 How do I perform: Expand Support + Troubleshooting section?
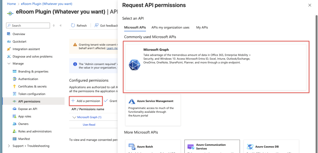(9, 146)
